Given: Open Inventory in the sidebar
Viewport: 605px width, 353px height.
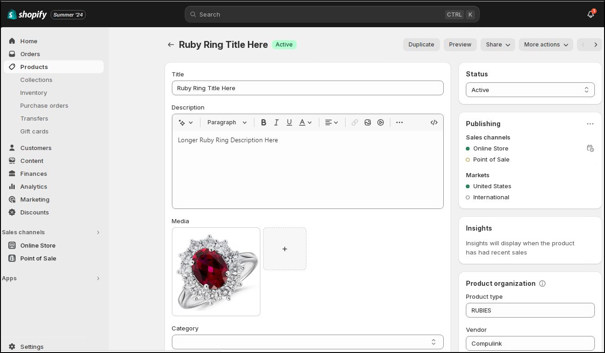Looking at the screenshot, I should (x=34, y=93).
